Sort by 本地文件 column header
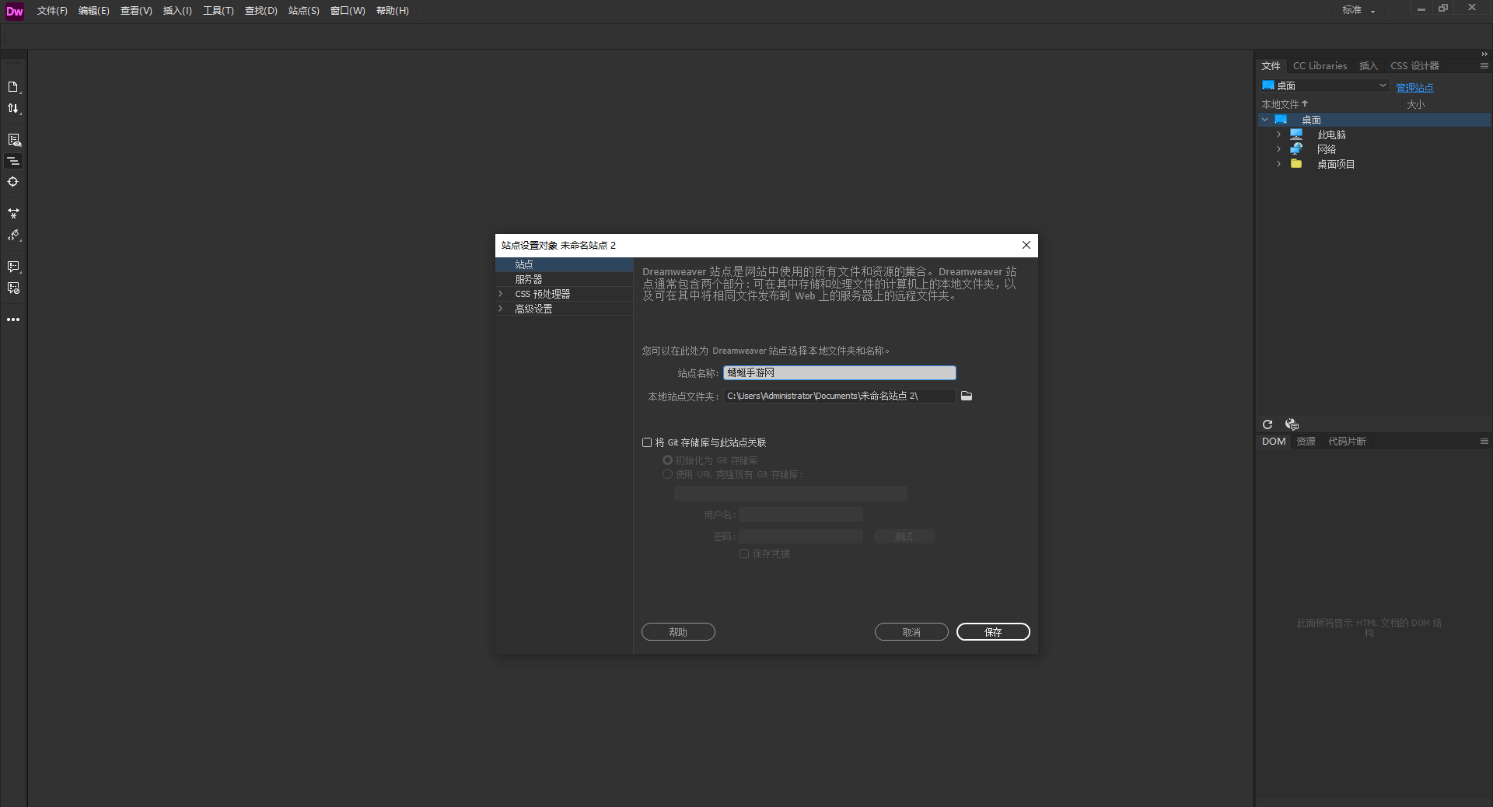The width and height of the screenshot is (1493, 807). click(1285, 104)
